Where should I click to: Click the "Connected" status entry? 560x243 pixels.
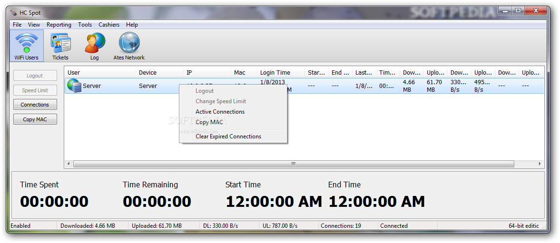coord(394,226)
